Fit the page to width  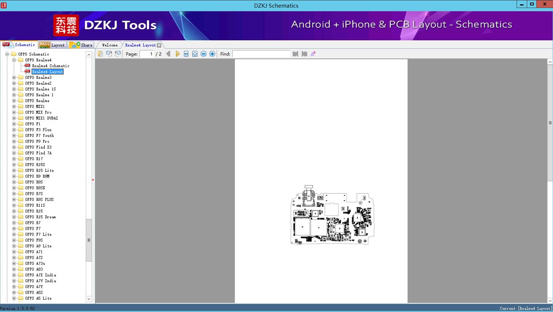coord(186,54)
